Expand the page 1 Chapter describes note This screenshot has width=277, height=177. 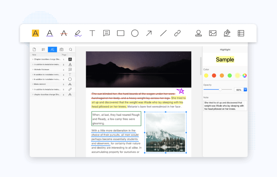[x=33, y=59]
